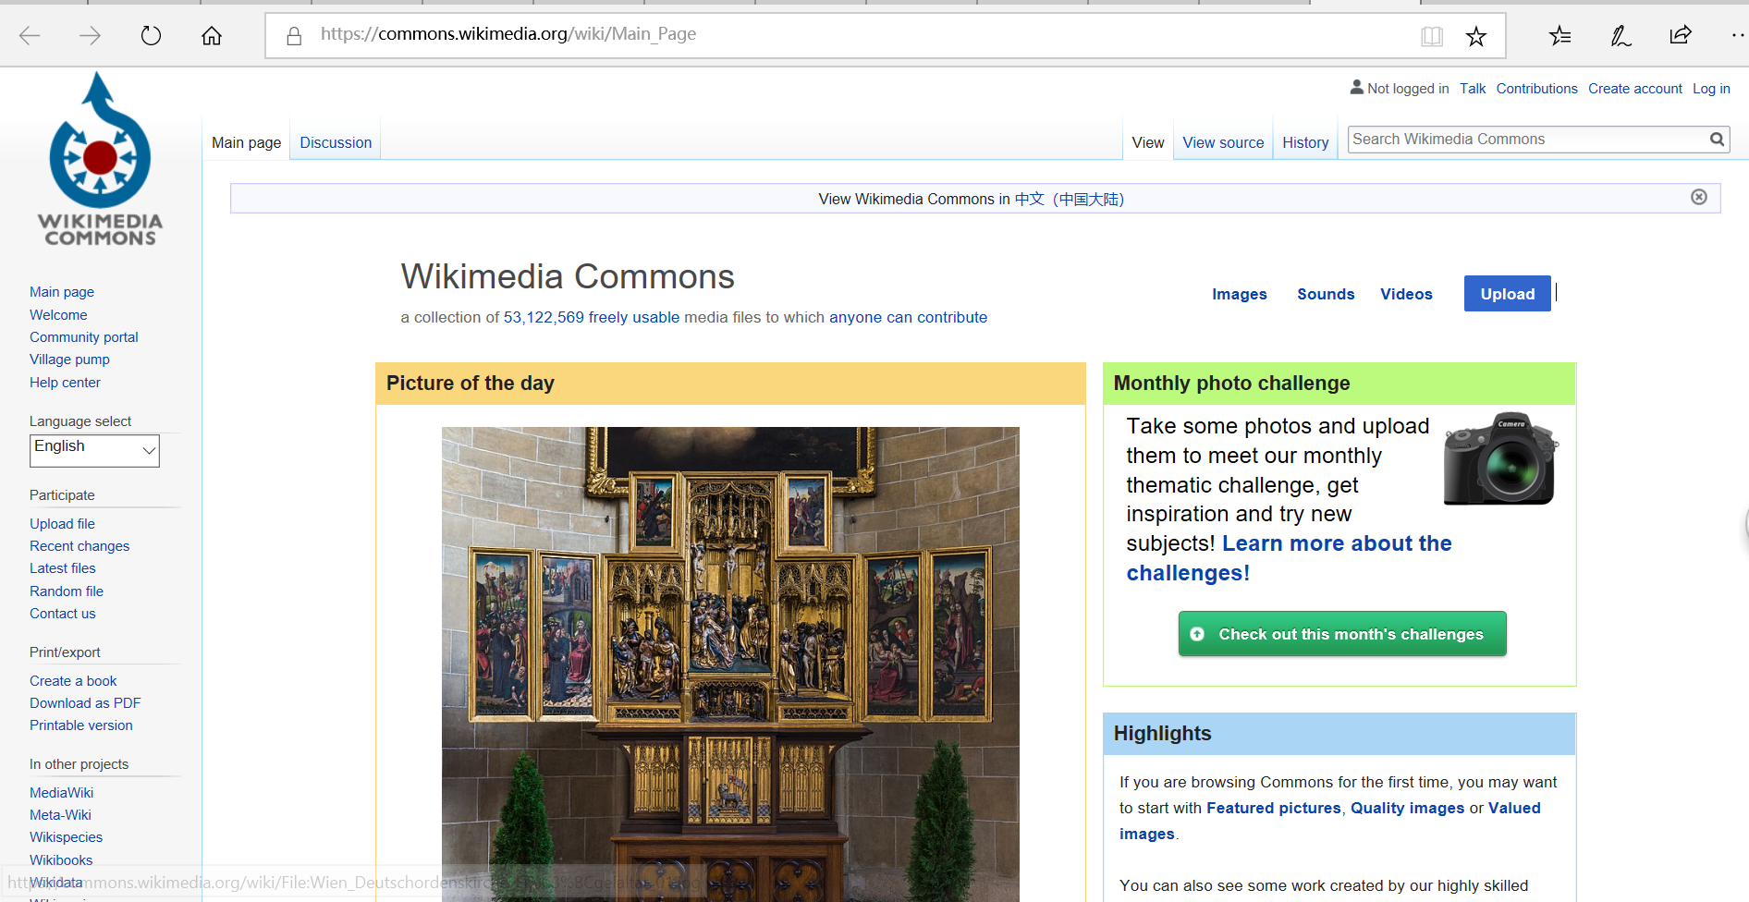This screenshot has width=1749, height=902.
Task: Open the browser more options menu
Action: click(x=1738, y=35)
